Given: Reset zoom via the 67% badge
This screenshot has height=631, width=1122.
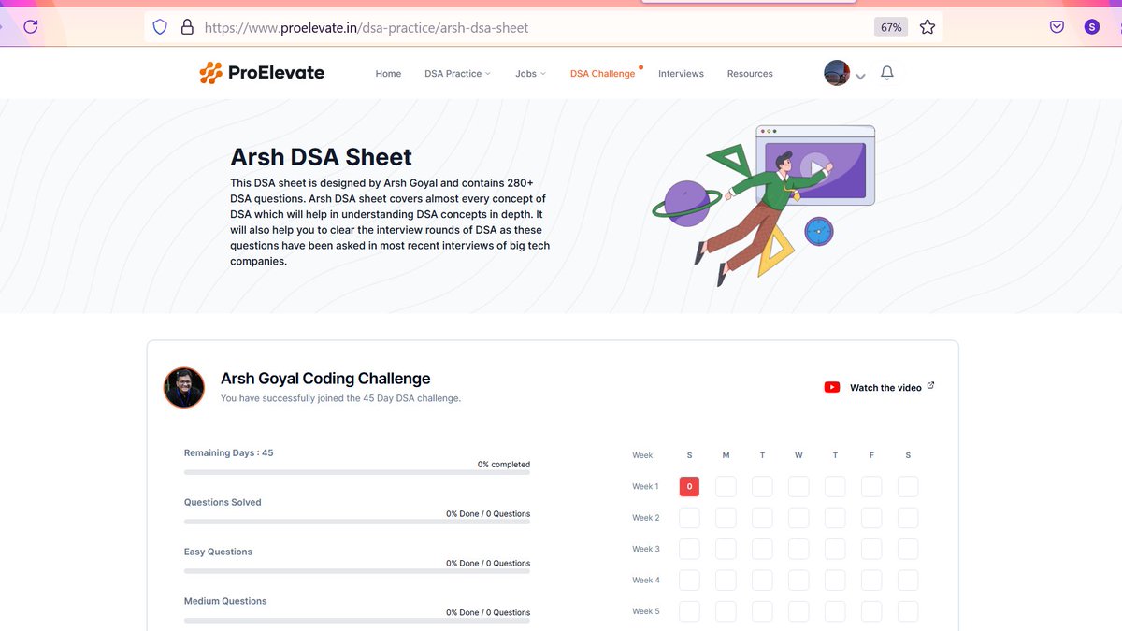Looking at the screenshot, I should (891, 27).
